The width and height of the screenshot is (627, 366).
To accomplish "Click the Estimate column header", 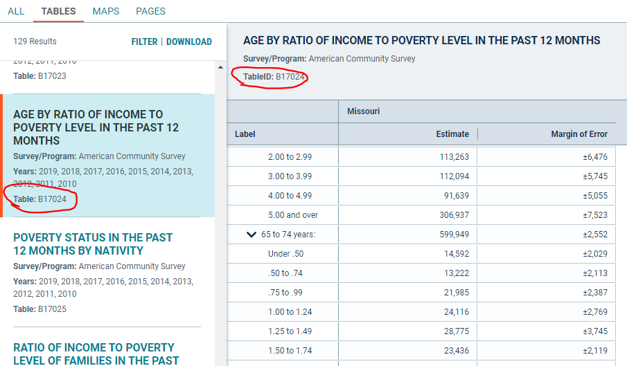I will pyautogui.click(x=452, y=134).
